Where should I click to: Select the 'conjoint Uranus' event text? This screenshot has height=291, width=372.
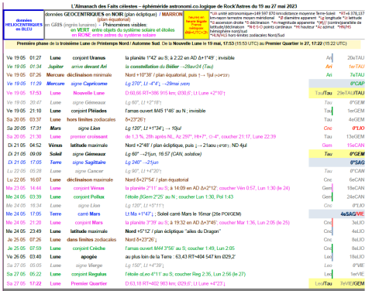point(88,58)
